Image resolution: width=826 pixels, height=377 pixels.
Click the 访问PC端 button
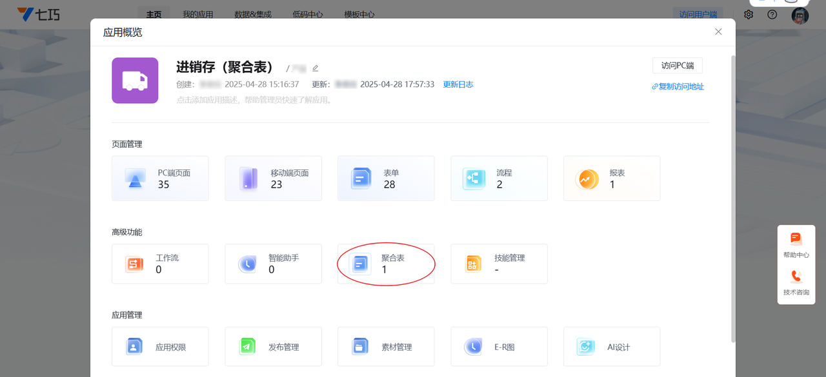[x=678, y=66]
